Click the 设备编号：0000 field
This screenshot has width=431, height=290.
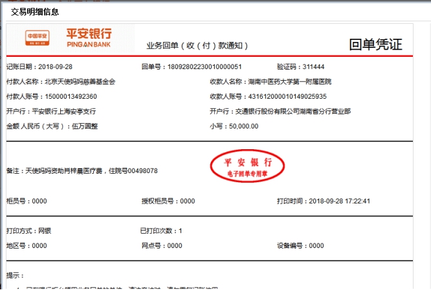coord(300,245)
